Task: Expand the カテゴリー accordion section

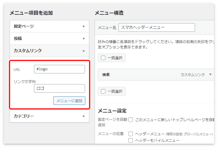Action: (49, 116)
